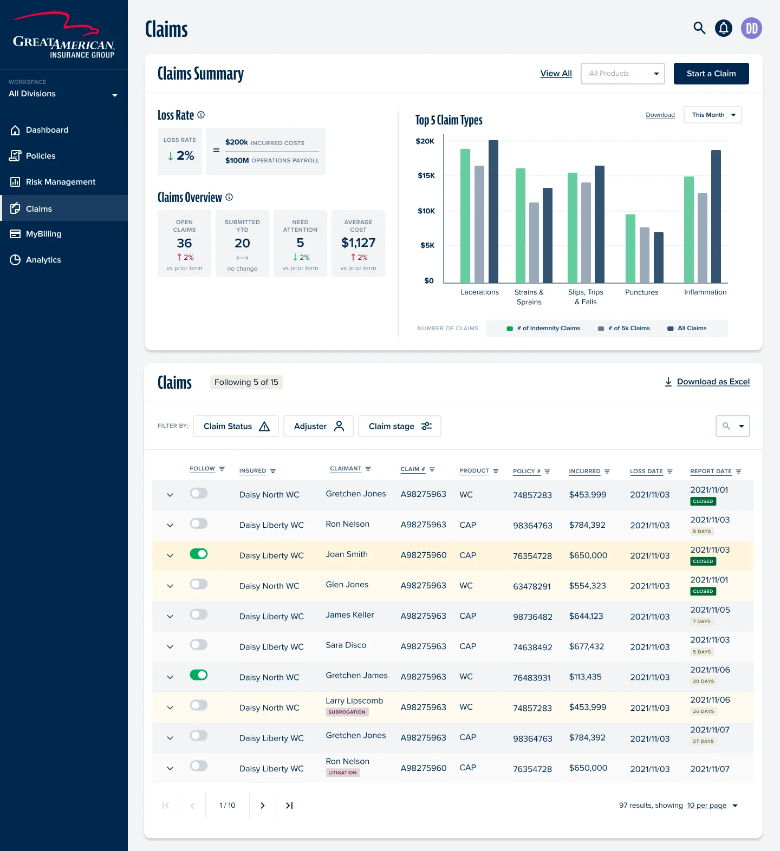Open Dashboard in sidebar
Image resolution: width=780 pixels, height=851 pixels.
[x=63, y=130]
